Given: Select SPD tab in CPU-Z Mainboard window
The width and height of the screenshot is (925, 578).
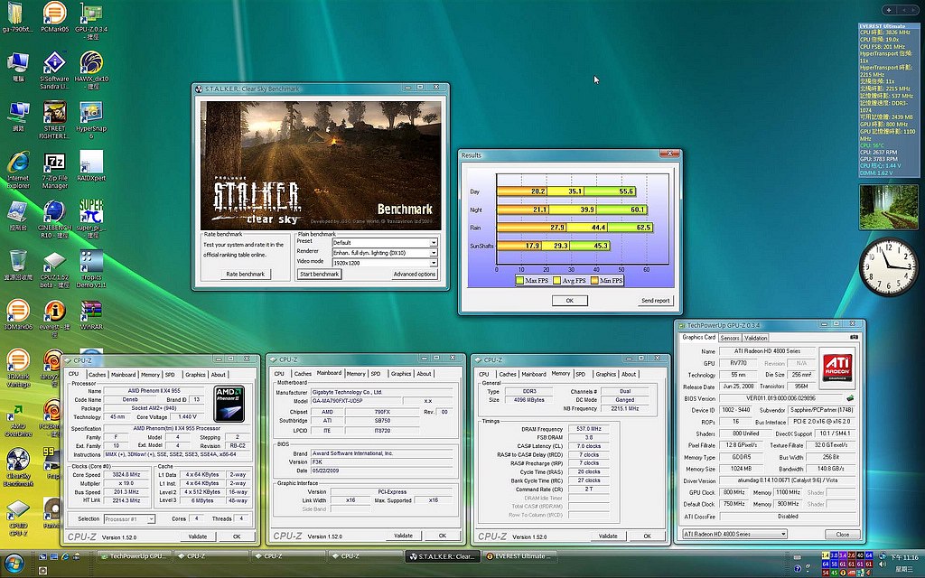Looking at the screenshot, I should tap(376, 374).
